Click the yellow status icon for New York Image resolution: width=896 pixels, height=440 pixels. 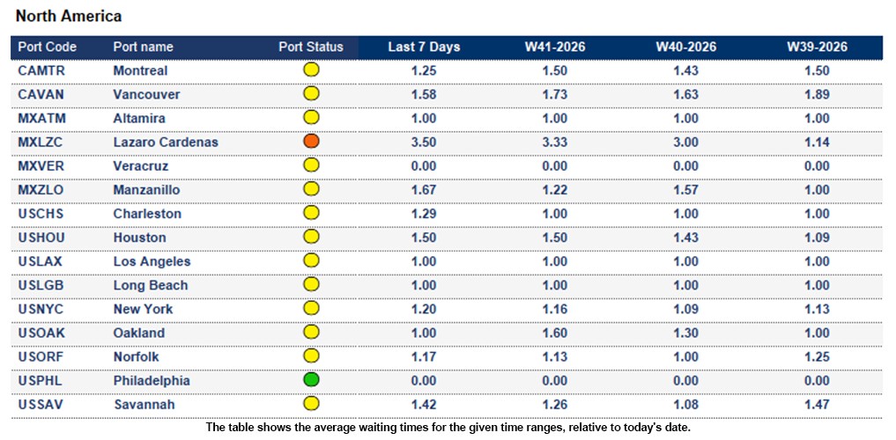[x=311, y=309]
